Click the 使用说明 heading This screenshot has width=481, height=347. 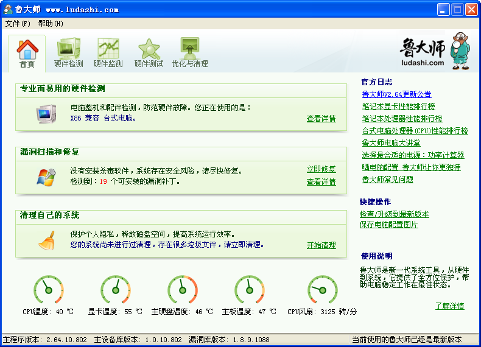[377, 256]
